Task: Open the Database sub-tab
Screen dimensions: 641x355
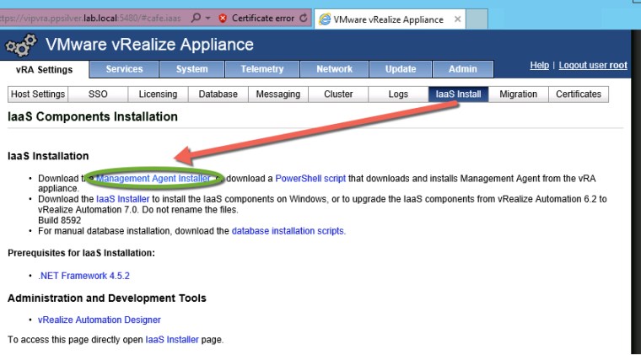Action: pyautogui.click(x=218, y=94)
